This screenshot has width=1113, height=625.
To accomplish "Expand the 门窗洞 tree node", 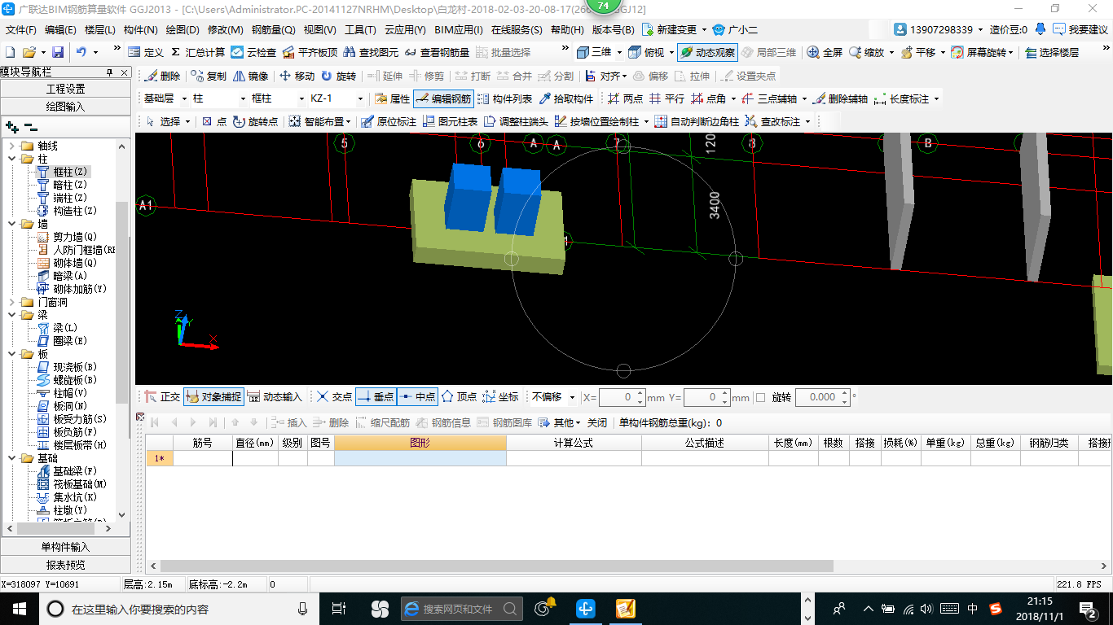I will point(11,302).
